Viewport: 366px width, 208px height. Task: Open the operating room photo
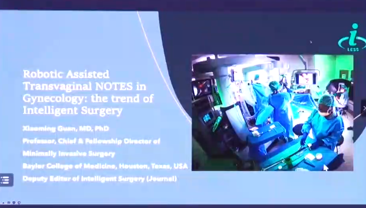pos(272,112)
